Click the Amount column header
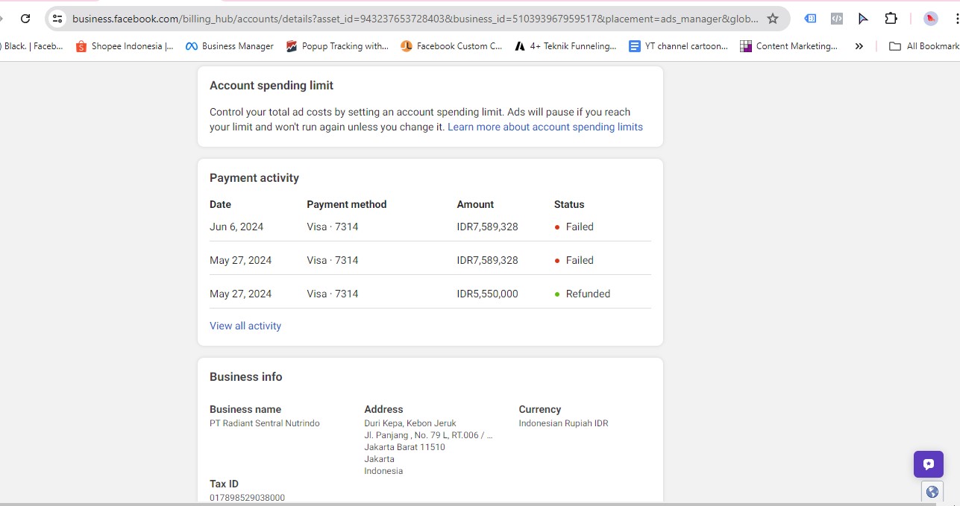960x506 pixels. coord(475,204)
